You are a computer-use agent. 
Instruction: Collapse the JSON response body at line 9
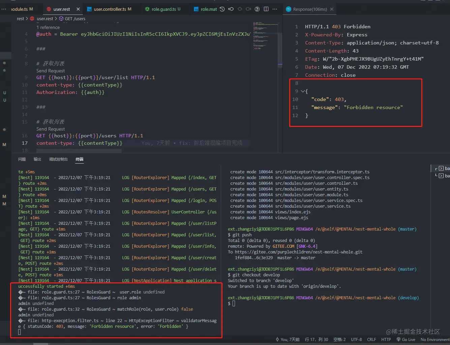(x=303, y=91)
